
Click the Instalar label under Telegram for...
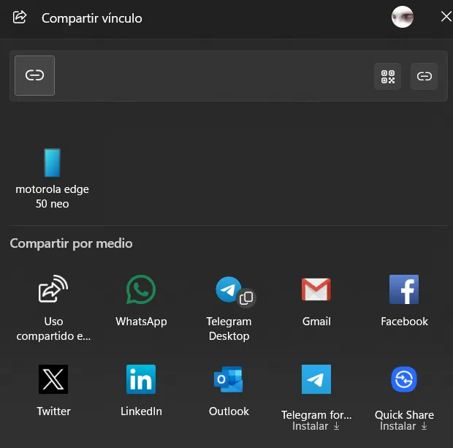point(316,426)
